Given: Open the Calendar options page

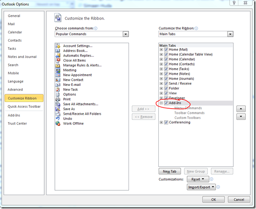Looking at the screenshot, I should click(15, 32).
